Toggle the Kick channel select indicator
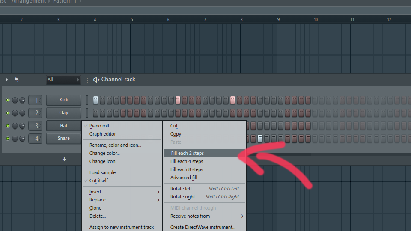 pyautogui.click(x=87, y=100)
